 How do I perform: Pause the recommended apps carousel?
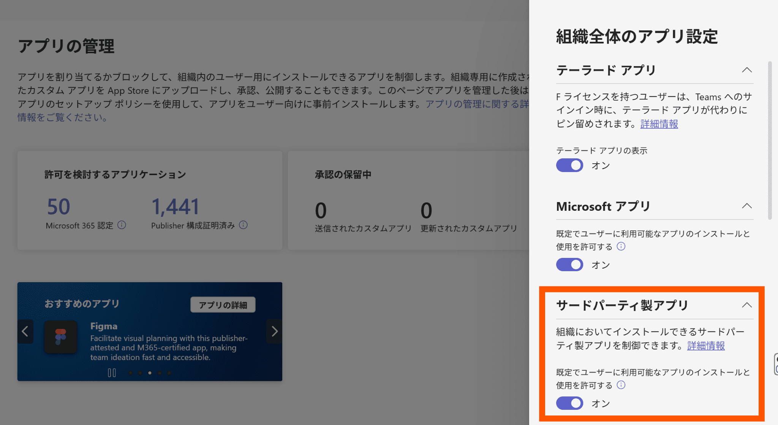(x=112, y=373)
